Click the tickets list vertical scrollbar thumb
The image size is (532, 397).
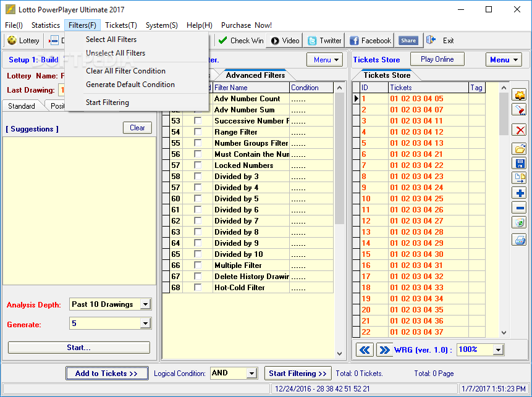coord(504,114)
